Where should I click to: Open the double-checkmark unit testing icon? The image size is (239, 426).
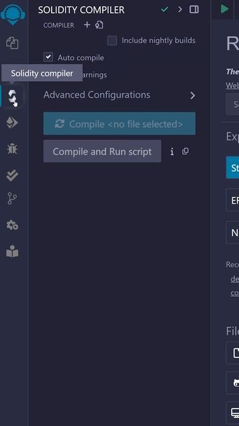tap(12, 175)
